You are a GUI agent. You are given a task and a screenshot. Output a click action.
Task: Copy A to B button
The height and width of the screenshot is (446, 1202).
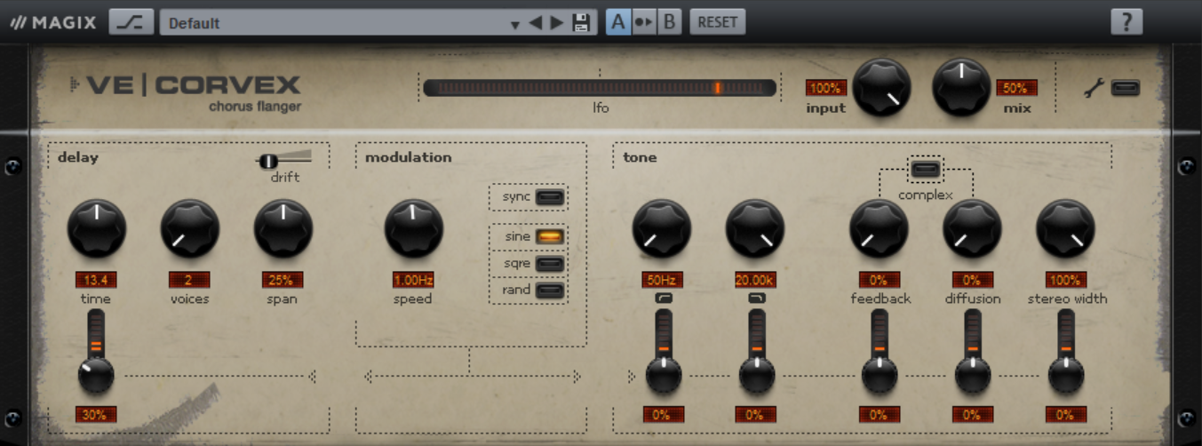(x=644, y=22)
